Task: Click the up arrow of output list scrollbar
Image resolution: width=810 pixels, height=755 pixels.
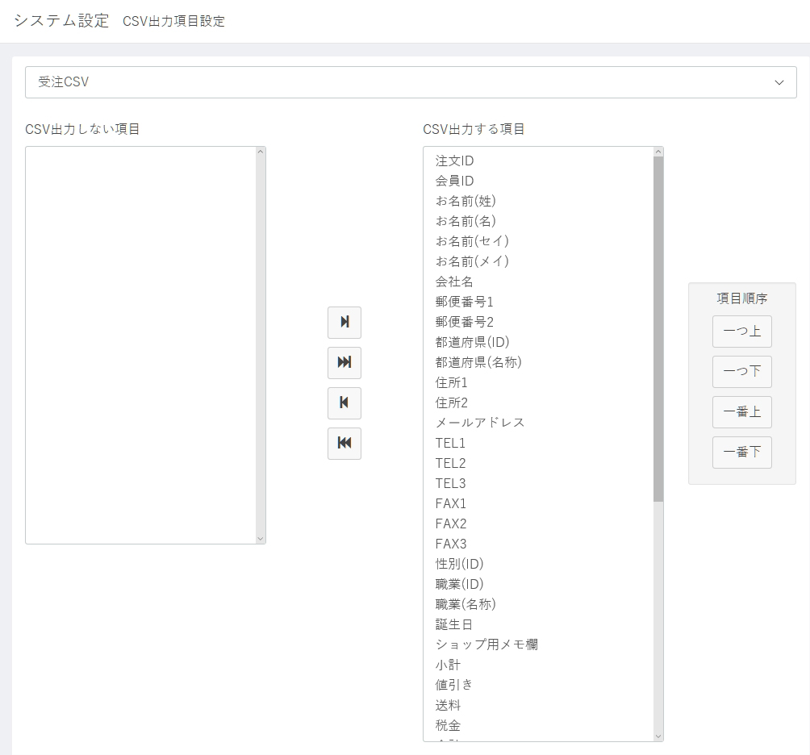Action: (x=658, y=152)
